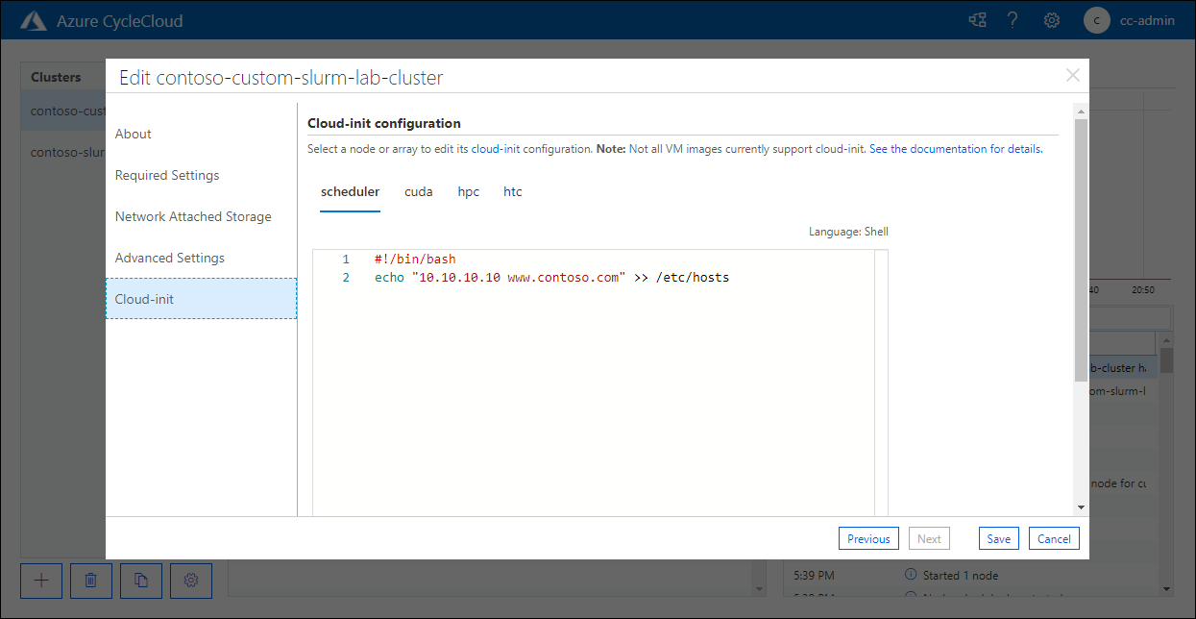Open the Advanced Settings section

click(169, 258)
